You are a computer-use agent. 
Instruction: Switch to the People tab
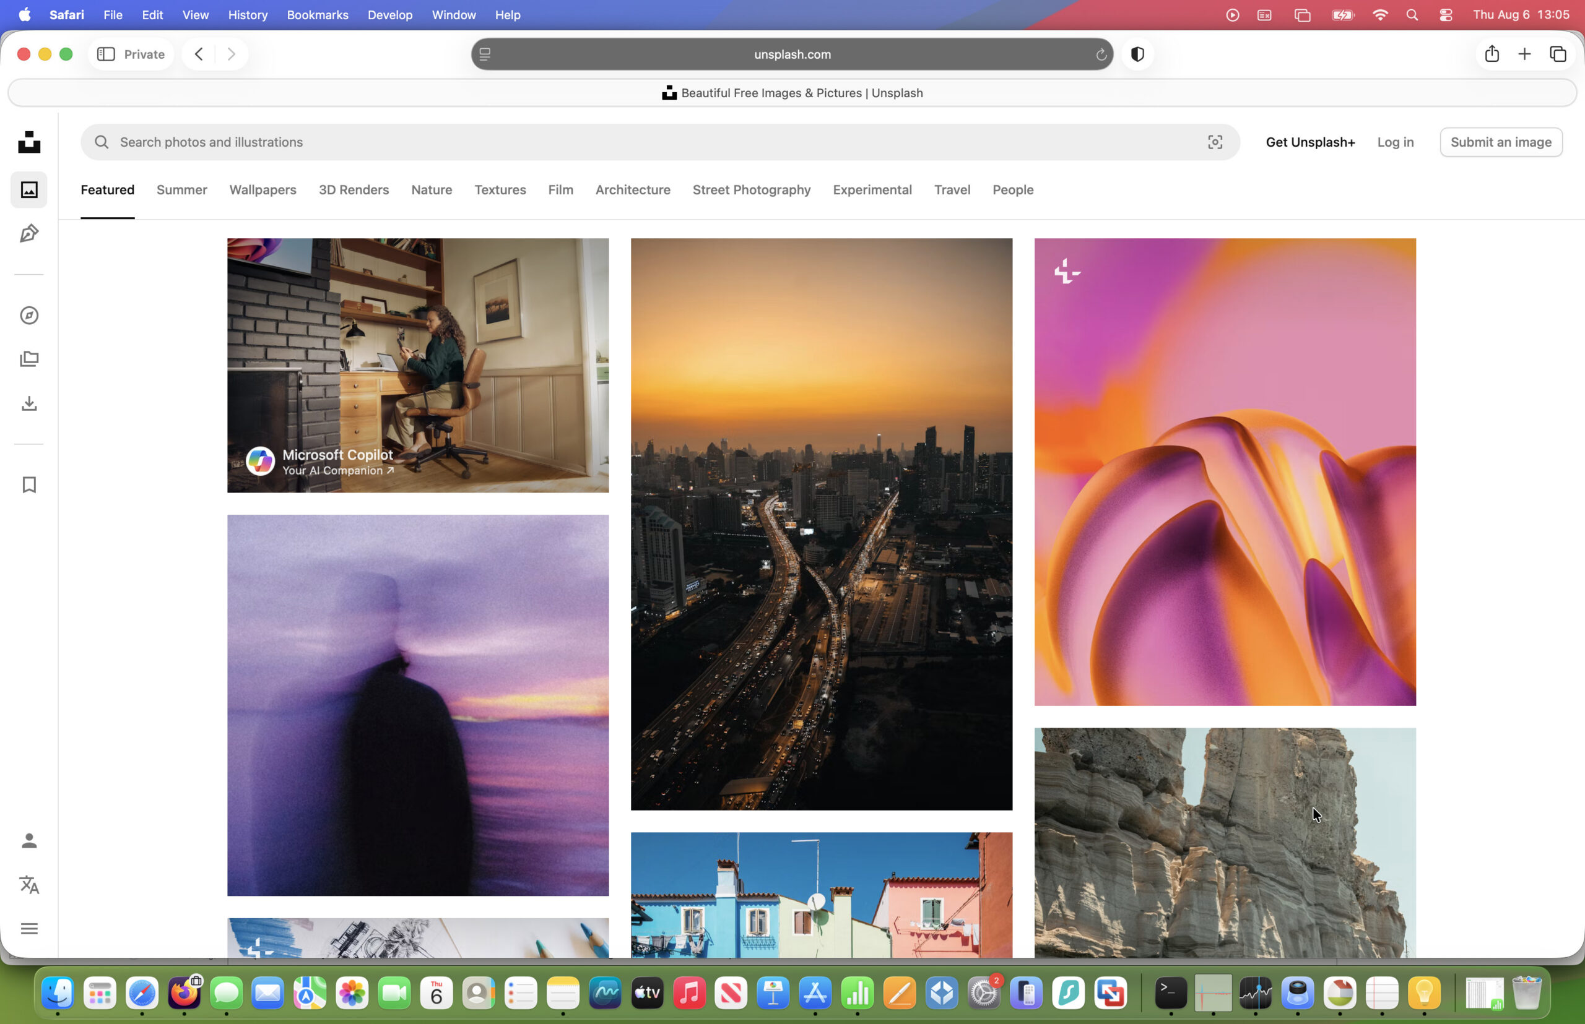click(x=1012, y=189)
